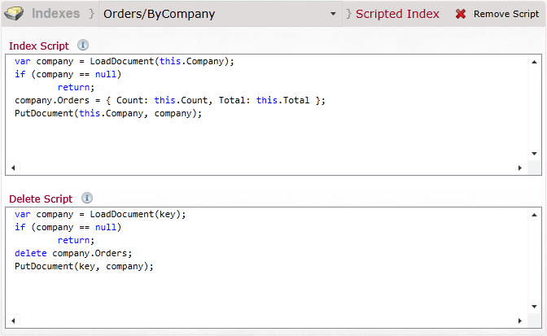This screenshot has height=336, width=547.
Task: Click the Index Script scroll right arrow
Action: pyautogui.click(x=520, y=168)
